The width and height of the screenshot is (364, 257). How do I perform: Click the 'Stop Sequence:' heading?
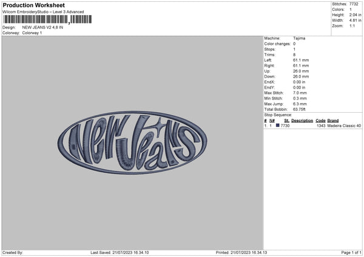pos(278,115)
